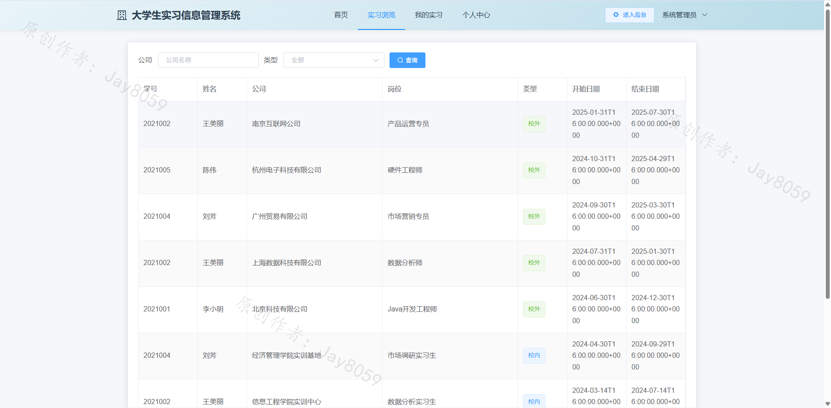Click 校内 tag in 信息工程学院实训中心 row
The image size is (831, 408).
point(534,401)
